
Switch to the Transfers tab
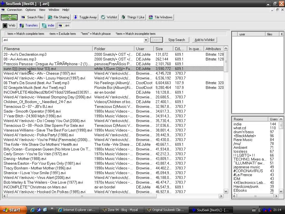tap(29, 25)
